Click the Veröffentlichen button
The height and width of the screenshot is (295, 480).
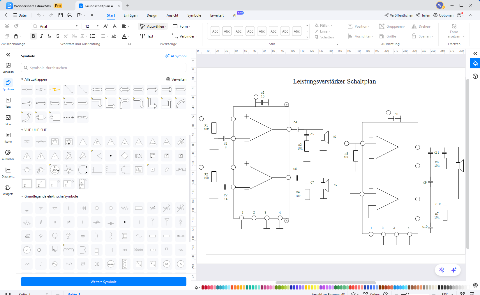pos(399,15)
